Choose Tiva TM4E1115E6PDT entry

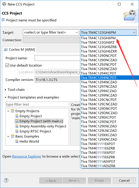[x=110, y=153]
